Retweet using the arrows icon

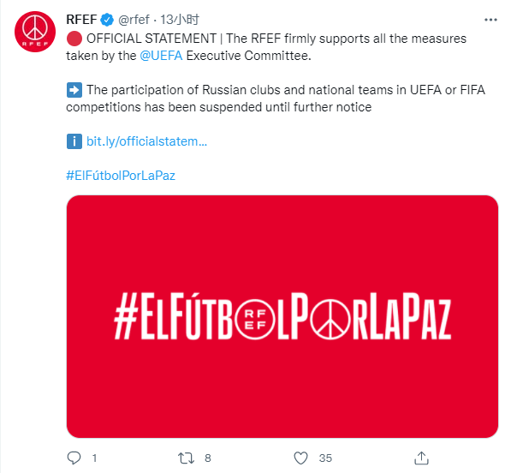186,458
